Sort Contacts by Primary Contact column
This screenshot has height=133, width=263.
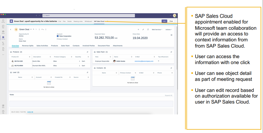[x=135, y=73]
